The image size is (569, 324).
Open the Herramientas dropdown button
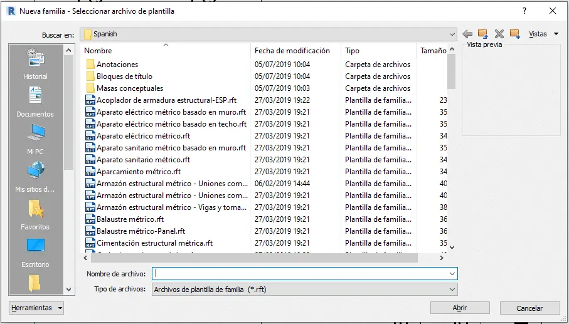37,308
